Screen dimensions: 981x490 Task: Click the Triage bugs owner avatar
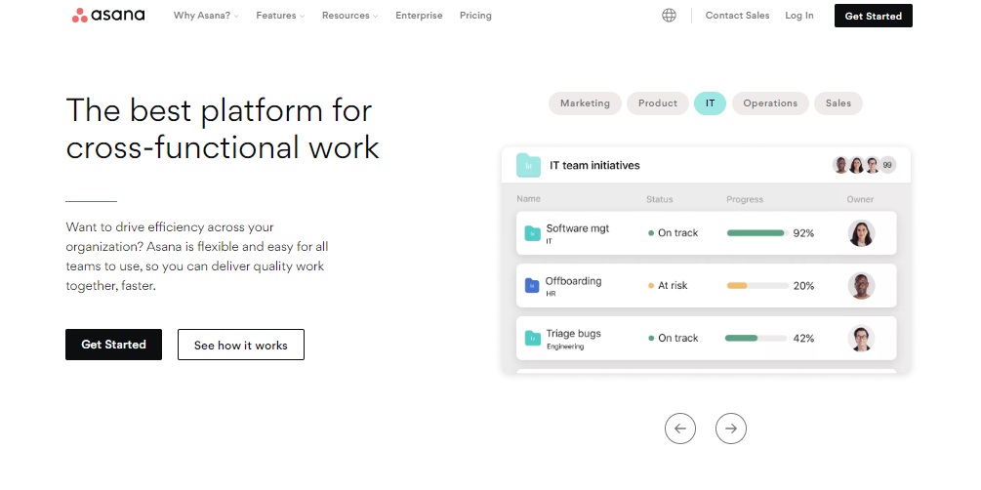tap(861, 338)
